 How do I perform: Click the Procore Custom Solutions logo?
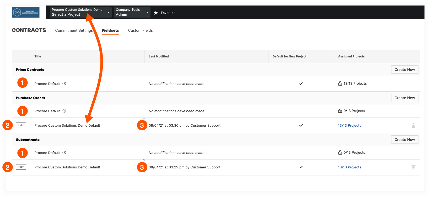26,12
